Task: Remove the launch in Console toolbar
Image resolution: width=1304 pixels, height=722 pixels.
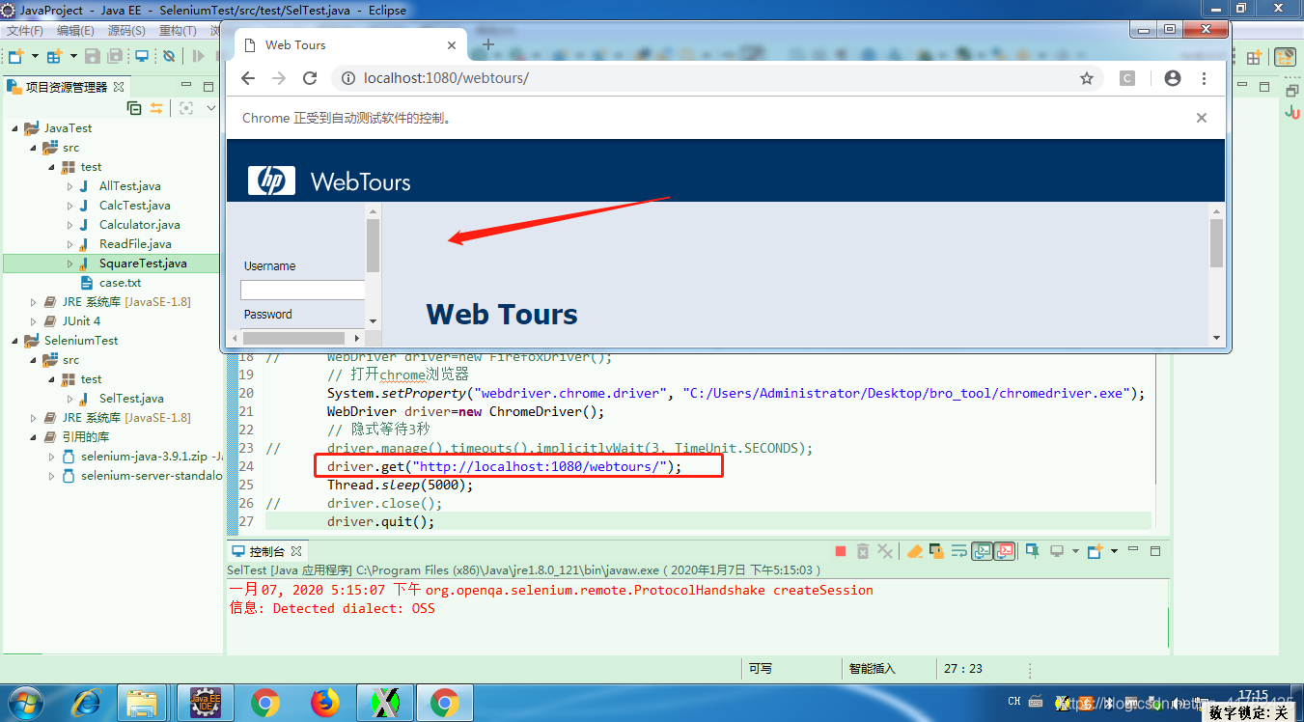Action: tap(863, 551)
